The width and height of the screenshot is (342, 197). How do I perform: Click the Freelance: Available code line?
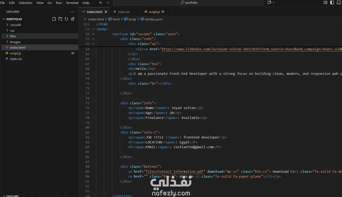(x=168, y=118)
